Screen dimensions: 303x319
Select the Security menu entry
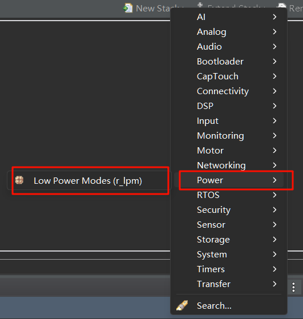point(229,210)
